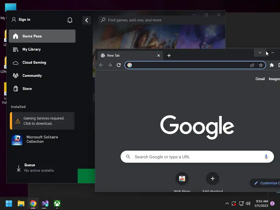Image resolution: width=280 pixels, height=210 pixels.
Task: Open network icon in system tray
Action: (241, 203)
